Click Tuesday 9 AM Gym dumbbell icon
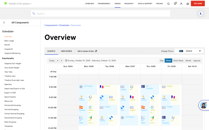209x130 pixels. coord(102,97)
